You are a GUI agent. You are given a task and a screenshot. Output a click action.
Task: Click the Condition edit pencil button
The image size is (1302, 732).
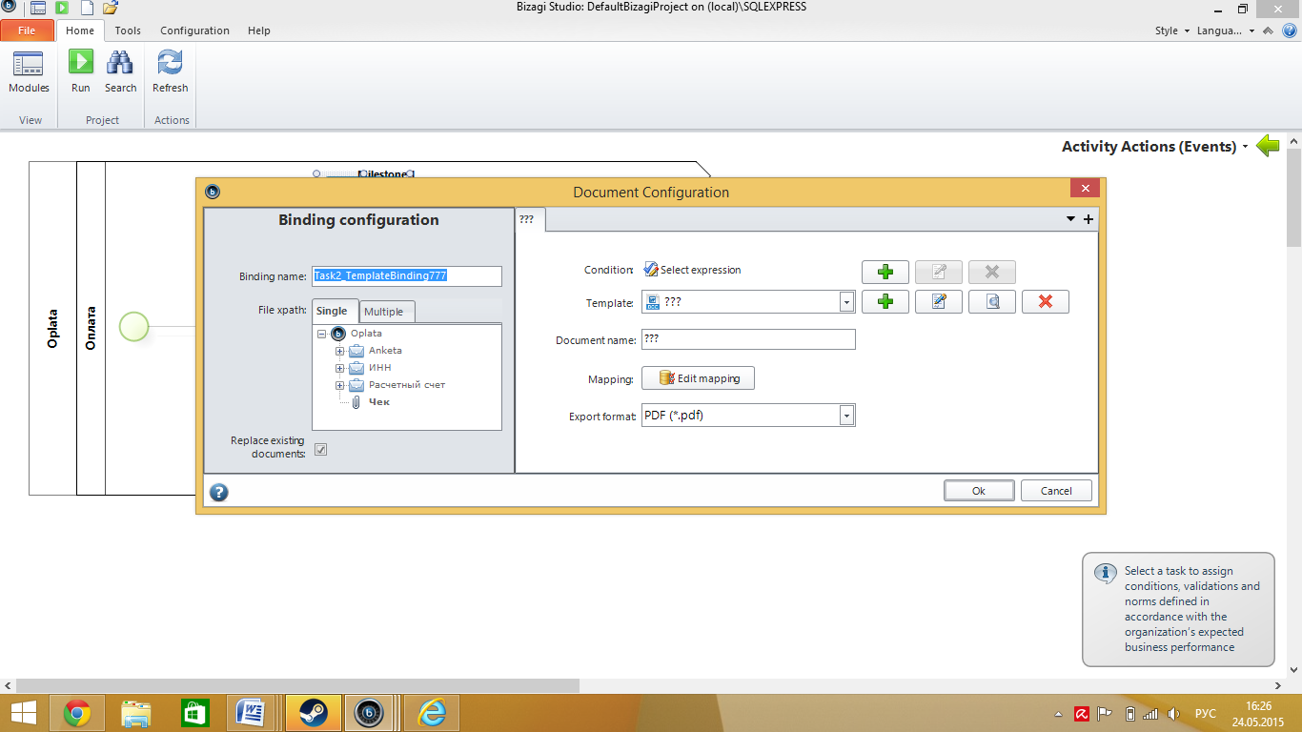[x=939, y=272]
